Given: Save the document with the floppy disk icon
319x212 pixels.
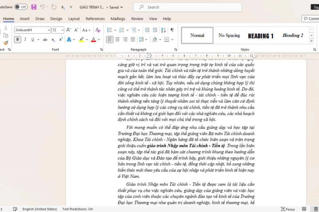Looking at the screenshot, I should [34, 7].
